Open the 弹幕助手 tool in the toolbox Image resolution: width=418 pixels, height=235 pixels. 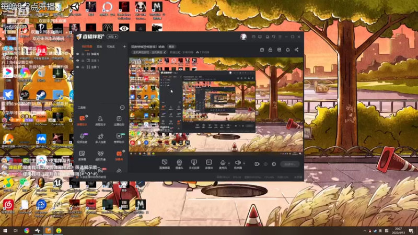tap(82, 121)
